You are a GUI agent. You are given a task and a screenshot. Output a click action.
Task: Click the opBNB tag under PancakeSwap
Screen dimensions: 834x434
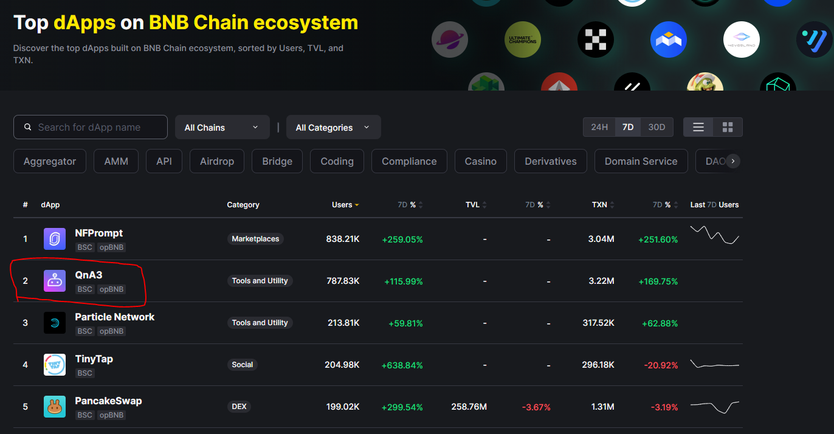click(112, 415)
